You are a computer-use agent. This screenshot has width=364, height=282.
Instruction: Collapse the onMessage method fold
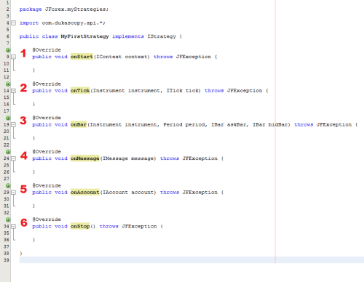[x=14, y=158]
